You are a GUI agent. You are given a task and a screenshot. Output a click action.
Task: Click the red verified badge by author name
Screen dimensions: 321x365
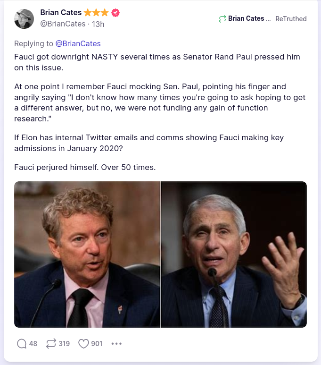[x=115, y=13]
